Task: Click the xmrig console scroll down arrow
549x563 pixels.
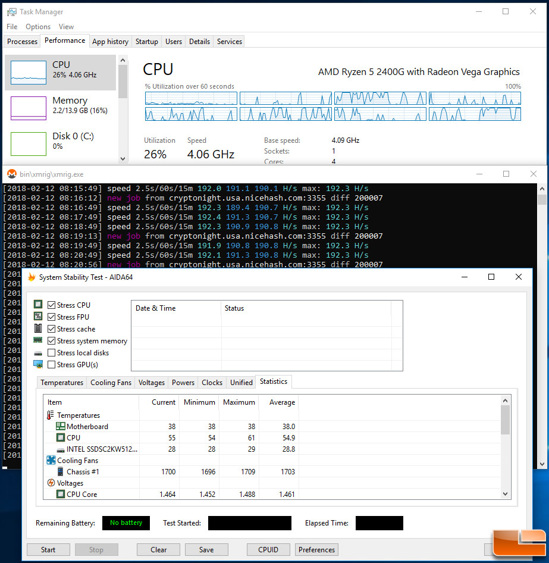Action: point(542,464)
